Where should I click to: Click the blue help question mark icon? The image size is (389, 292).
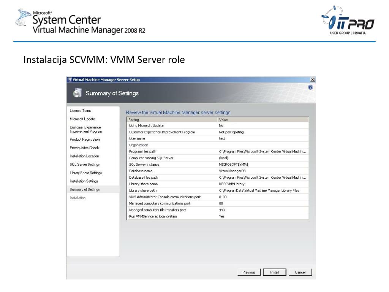coord(310,87)
